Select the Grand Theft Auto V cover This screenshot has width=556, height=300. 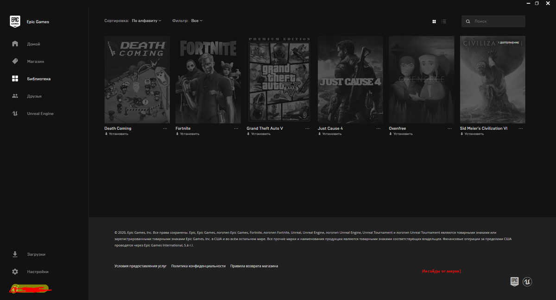click(x=279, y=80)
